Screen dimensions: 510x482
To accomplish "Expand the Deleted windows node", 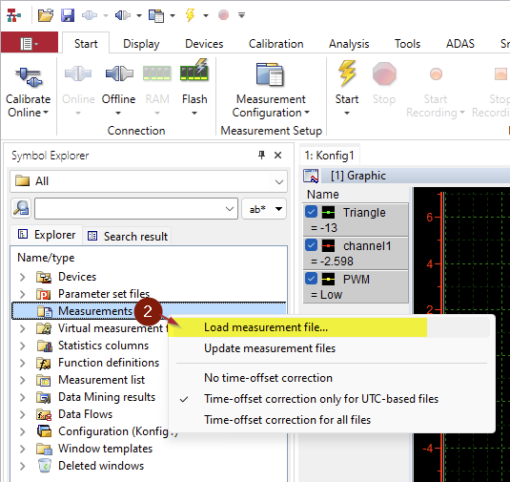I will [22, 466].
